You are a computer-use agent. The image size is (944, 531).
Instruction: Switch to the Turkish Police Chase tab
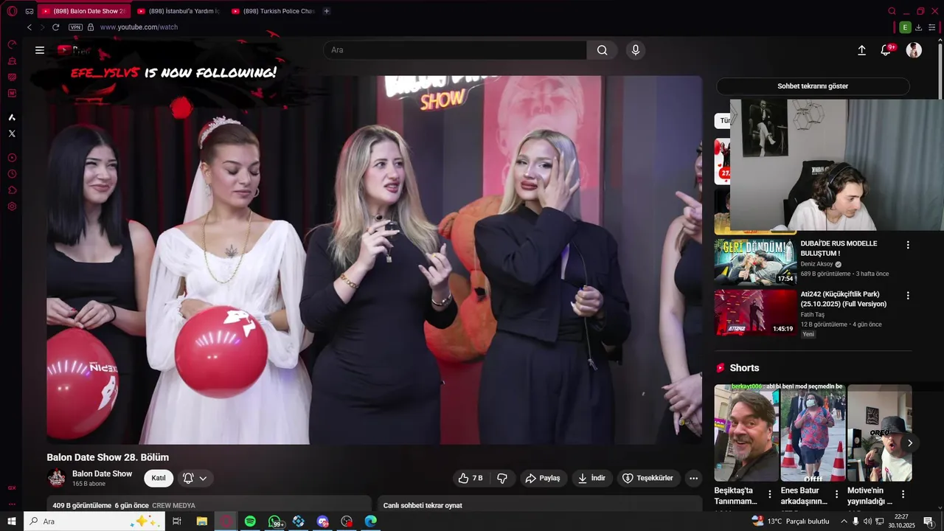pyautogui.click(x=272, y=11)
